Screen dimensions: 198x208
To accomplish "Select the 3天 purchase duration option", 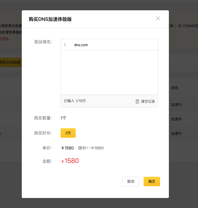I will [68, 133].
